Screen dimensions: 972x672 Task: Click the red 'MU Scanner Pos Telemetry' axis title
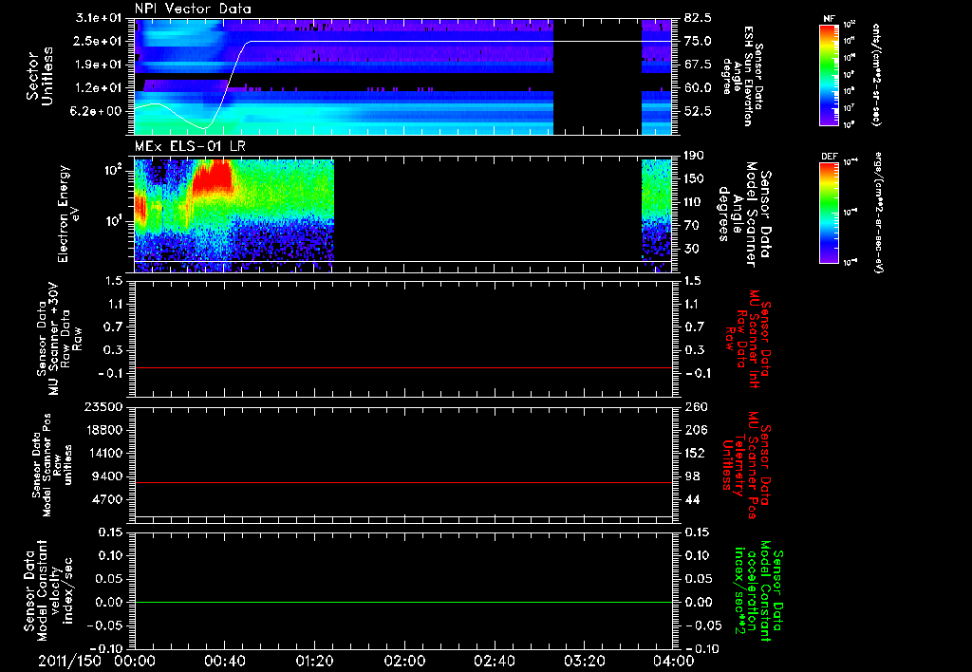[746, 465]
